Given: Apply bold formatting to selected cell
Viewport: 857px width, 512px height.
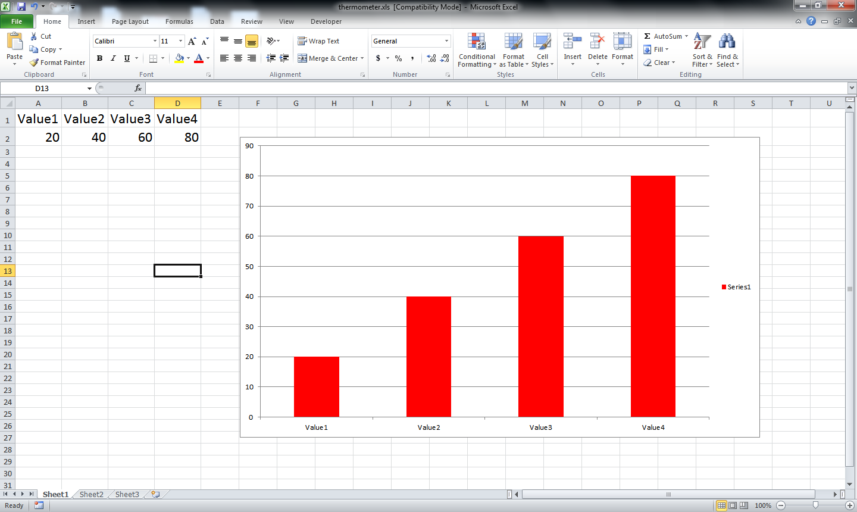Looking at the screenshot, I should coord(99,58).
